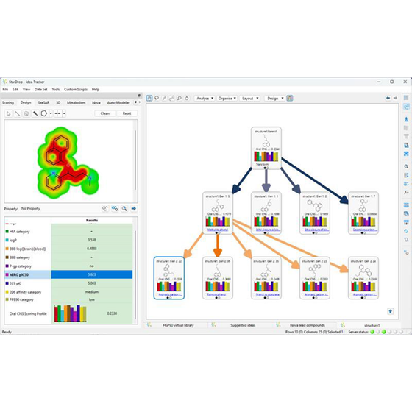The image size is (412, 412).
Task: Expand the Layout dropdown
Action: [x=250, y=99]
